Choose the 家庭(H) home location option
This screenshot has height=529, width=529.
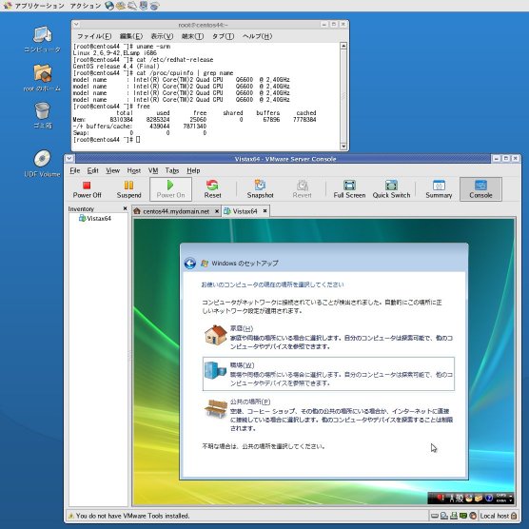coord(328,337)
